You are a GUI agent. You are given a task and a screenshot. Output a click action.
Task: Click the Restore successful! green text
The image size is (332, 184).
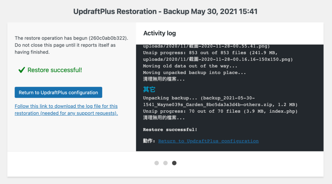tap(54, 70)
